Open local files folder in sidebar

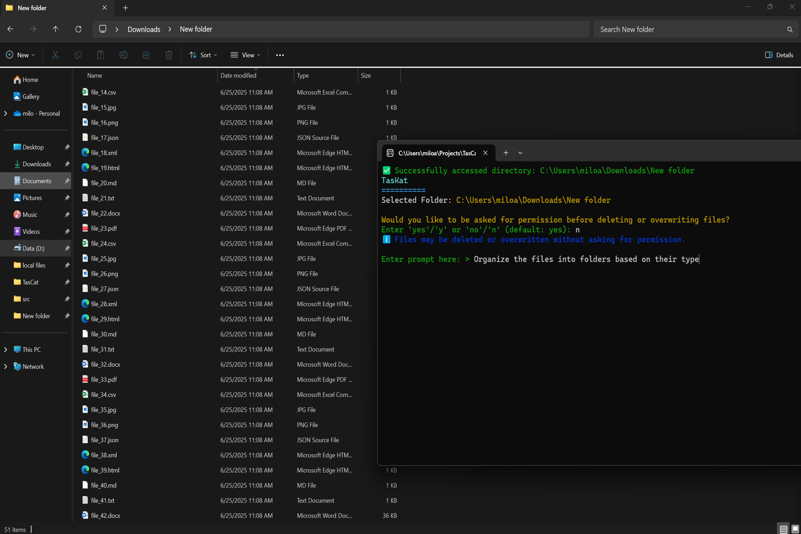pyautogui.click(x=34, y=265)
